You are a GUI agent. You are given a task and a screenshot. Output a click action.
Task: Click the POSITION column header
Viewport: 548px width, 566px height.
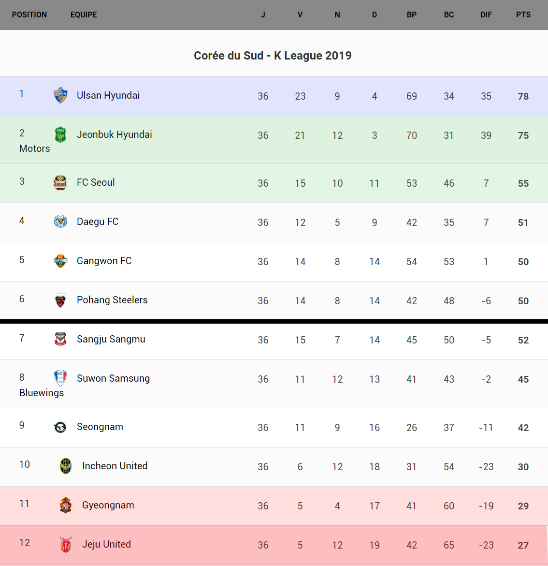coord(29,15)
